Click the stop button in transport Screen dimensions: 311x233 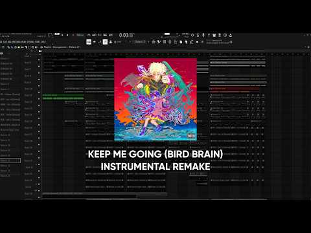67,35
